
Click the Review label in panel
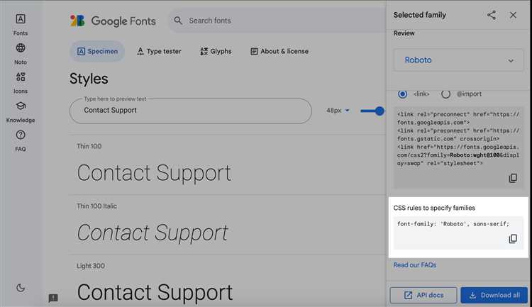404,33
